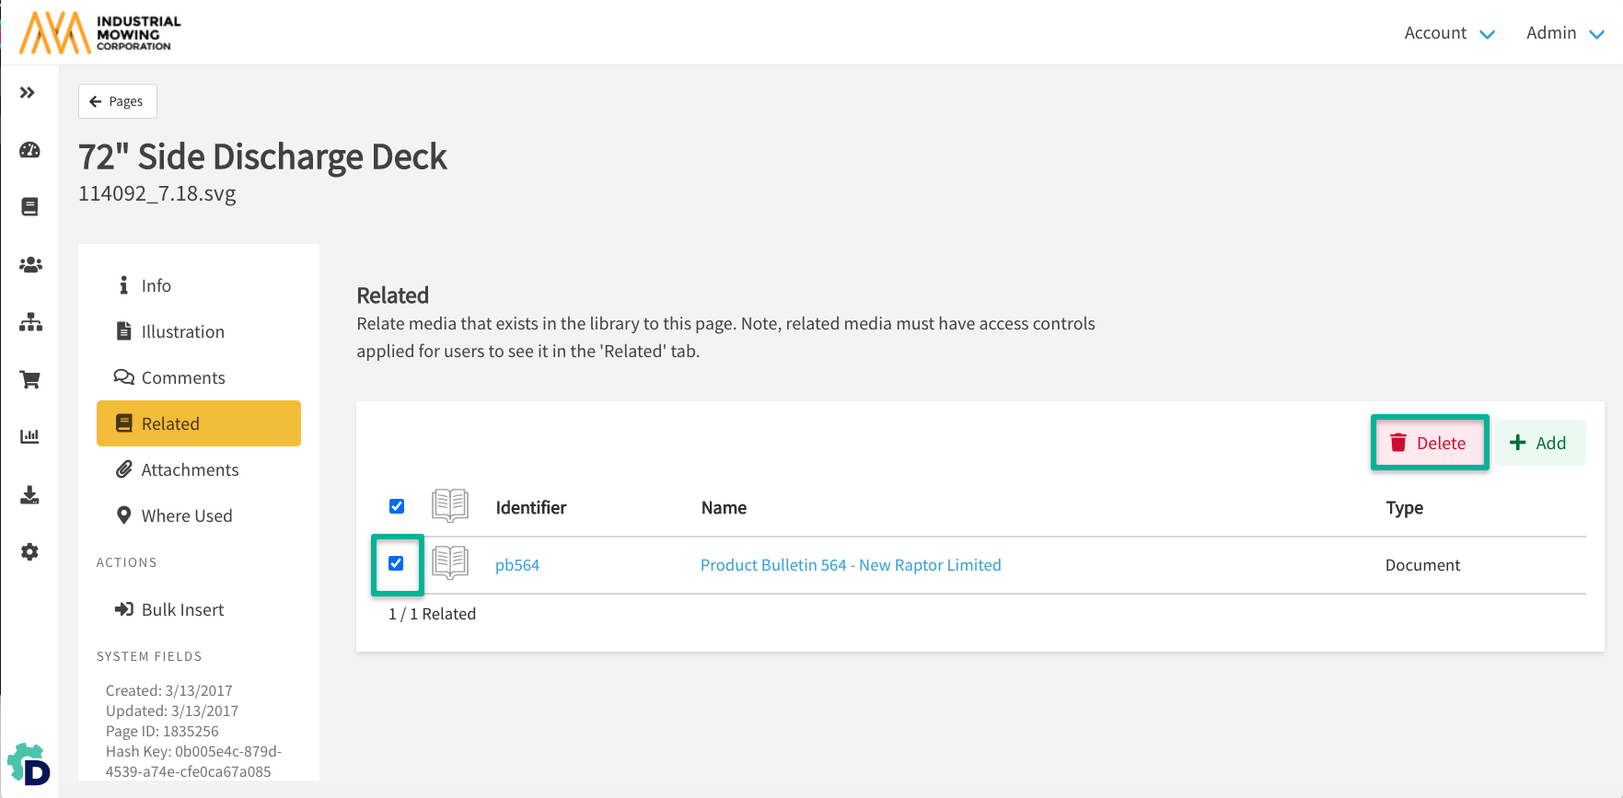Open the dashboard gauge icon in sidebar
Image resolution: width=1623 pixels, height=798 pixels.
pos(29,150)
